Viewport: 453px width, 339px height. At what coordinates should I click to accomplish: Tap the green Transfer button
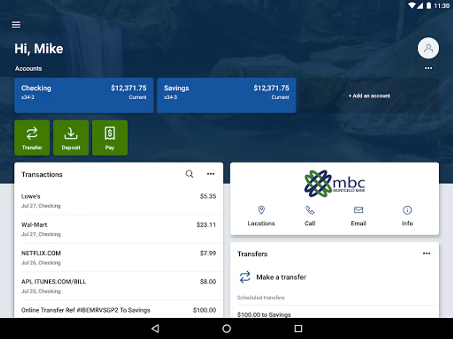(32, 138)
